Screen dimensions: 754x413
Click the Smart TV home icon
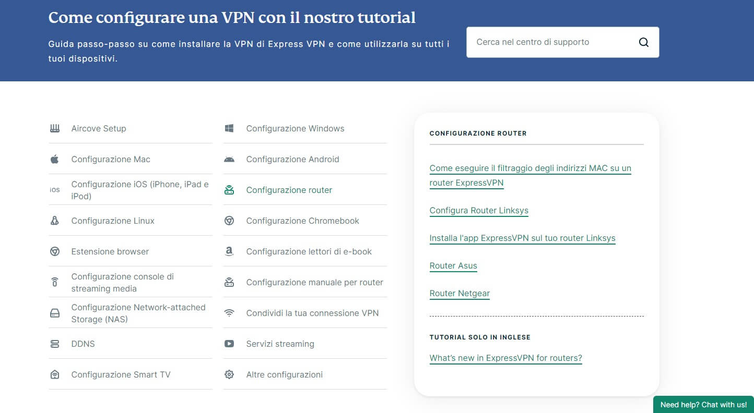pyautogui.click(x=55, y=374)
